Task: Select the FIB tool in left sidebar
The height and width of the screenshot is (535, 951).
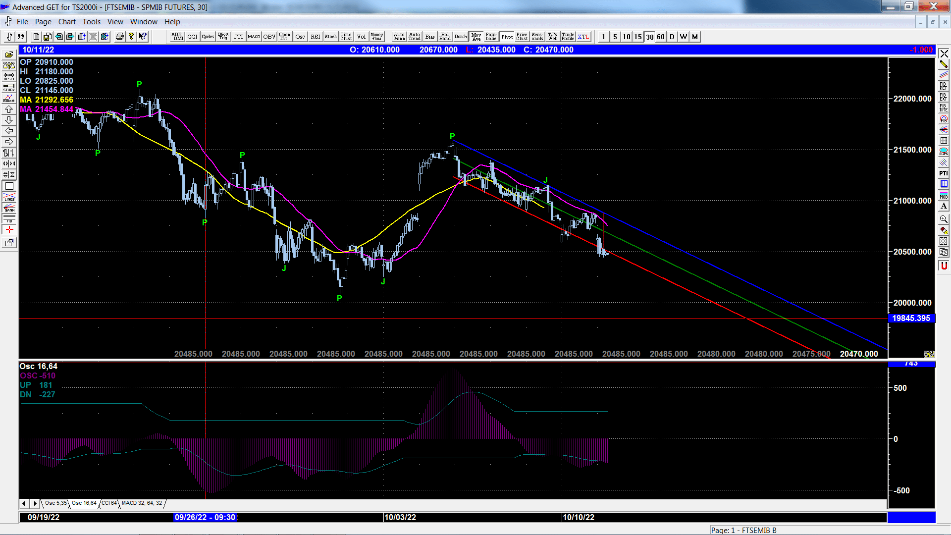Action: (9, 219)
